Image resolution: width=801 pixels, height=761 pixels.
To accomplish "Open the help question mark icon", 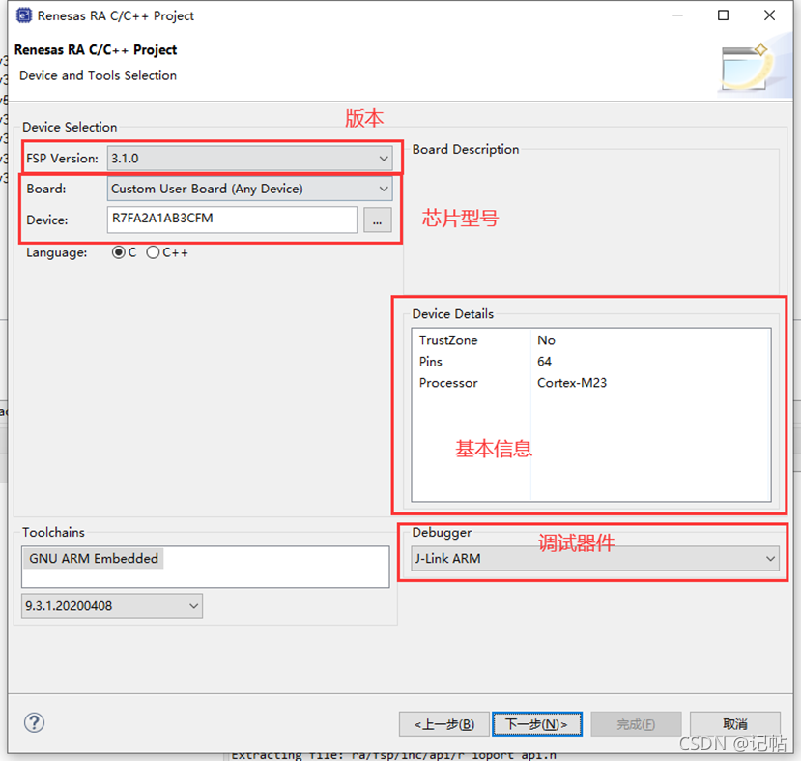I will pos(34,722).
